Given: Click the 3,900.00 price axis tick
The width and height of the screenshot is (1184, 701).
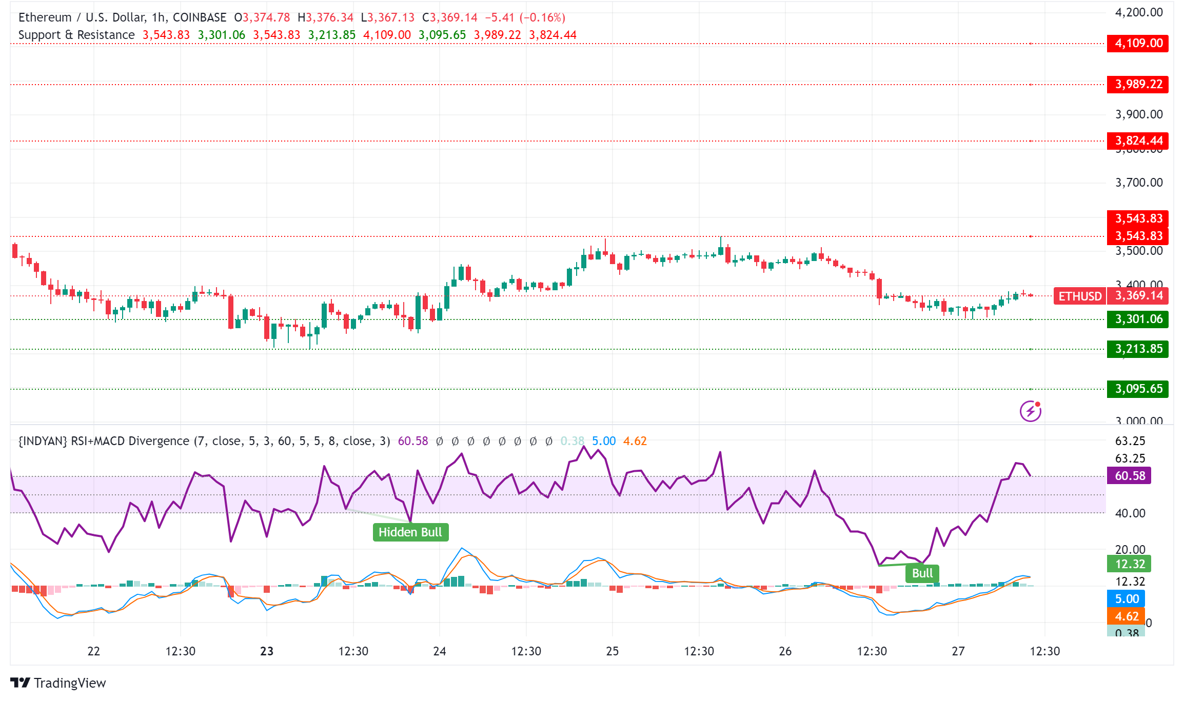Looking at the screenshot, I should [x=1139, y=114].
